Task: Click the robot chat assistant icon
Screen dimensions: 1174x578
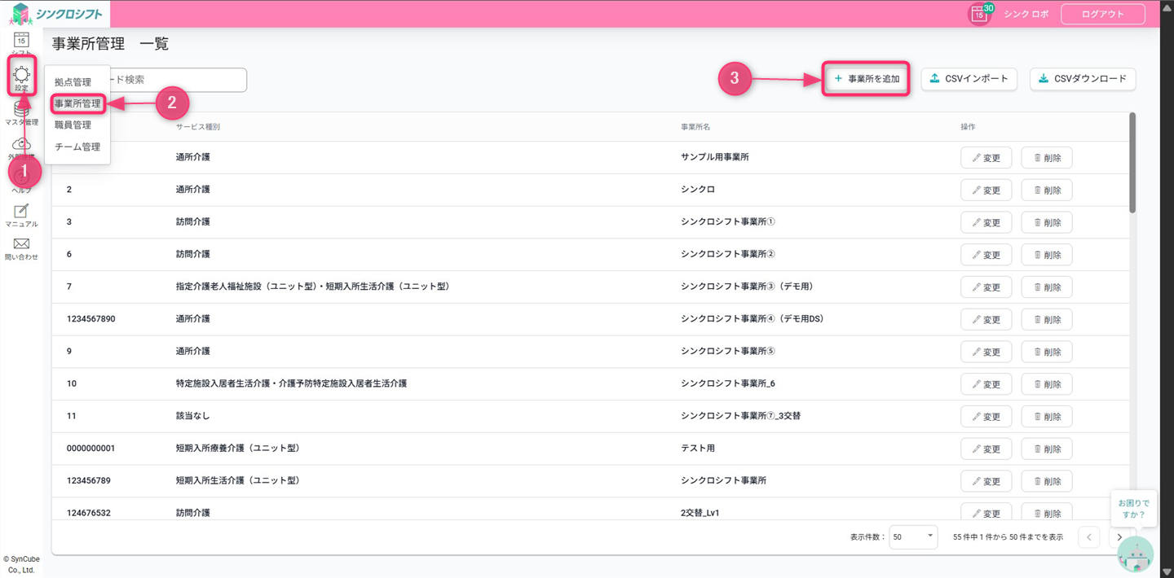Action: click(1134, 554)
